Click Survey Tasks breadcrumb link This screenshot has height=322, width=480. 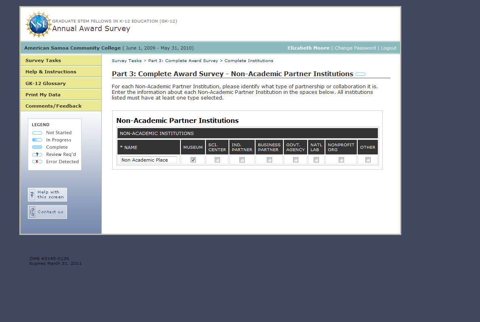(x=127, y=61)
